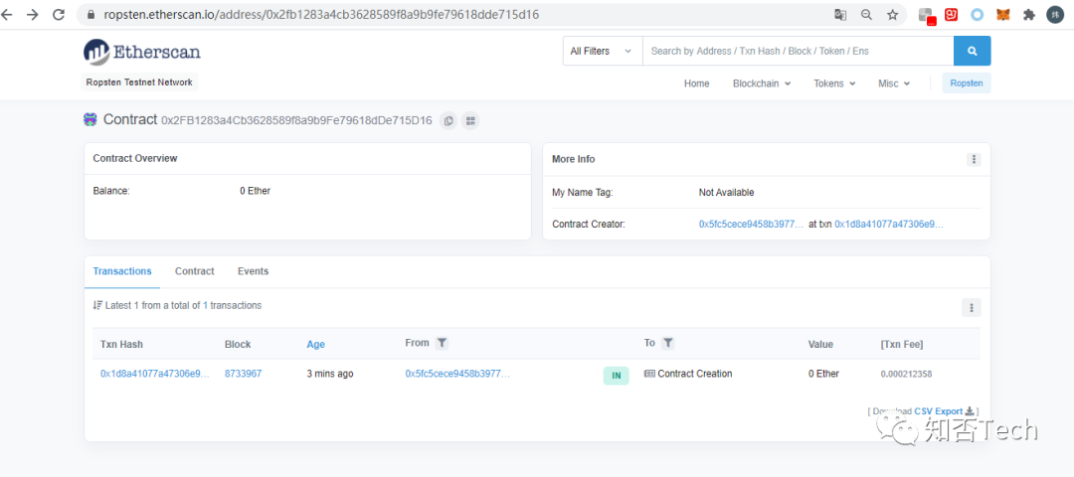Open block 8733967
Screen dimensions: 1074x477
(244, 374)
